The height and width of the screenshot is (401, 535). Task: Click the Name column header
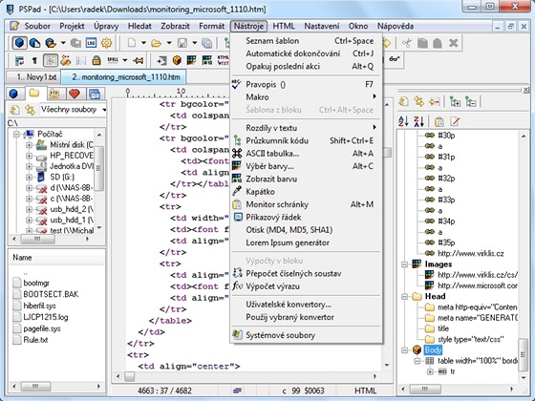click(56, 258)
